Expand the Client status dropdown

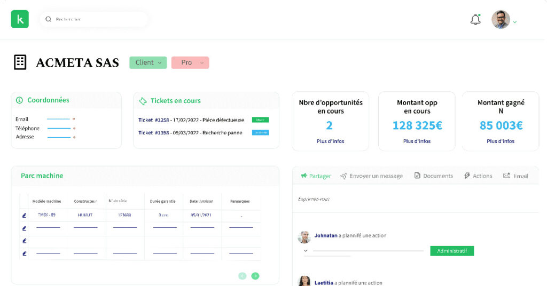coord(148,63)
